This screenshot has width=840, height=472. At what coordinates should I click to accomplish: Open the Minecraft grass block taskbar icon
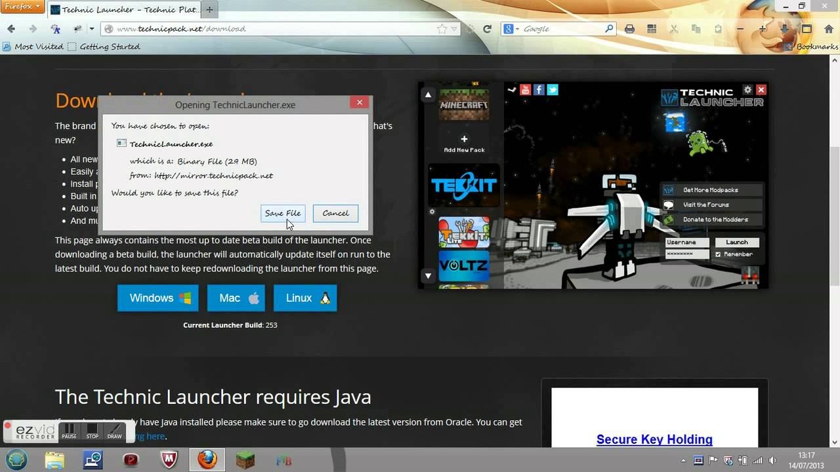[245, 460]
